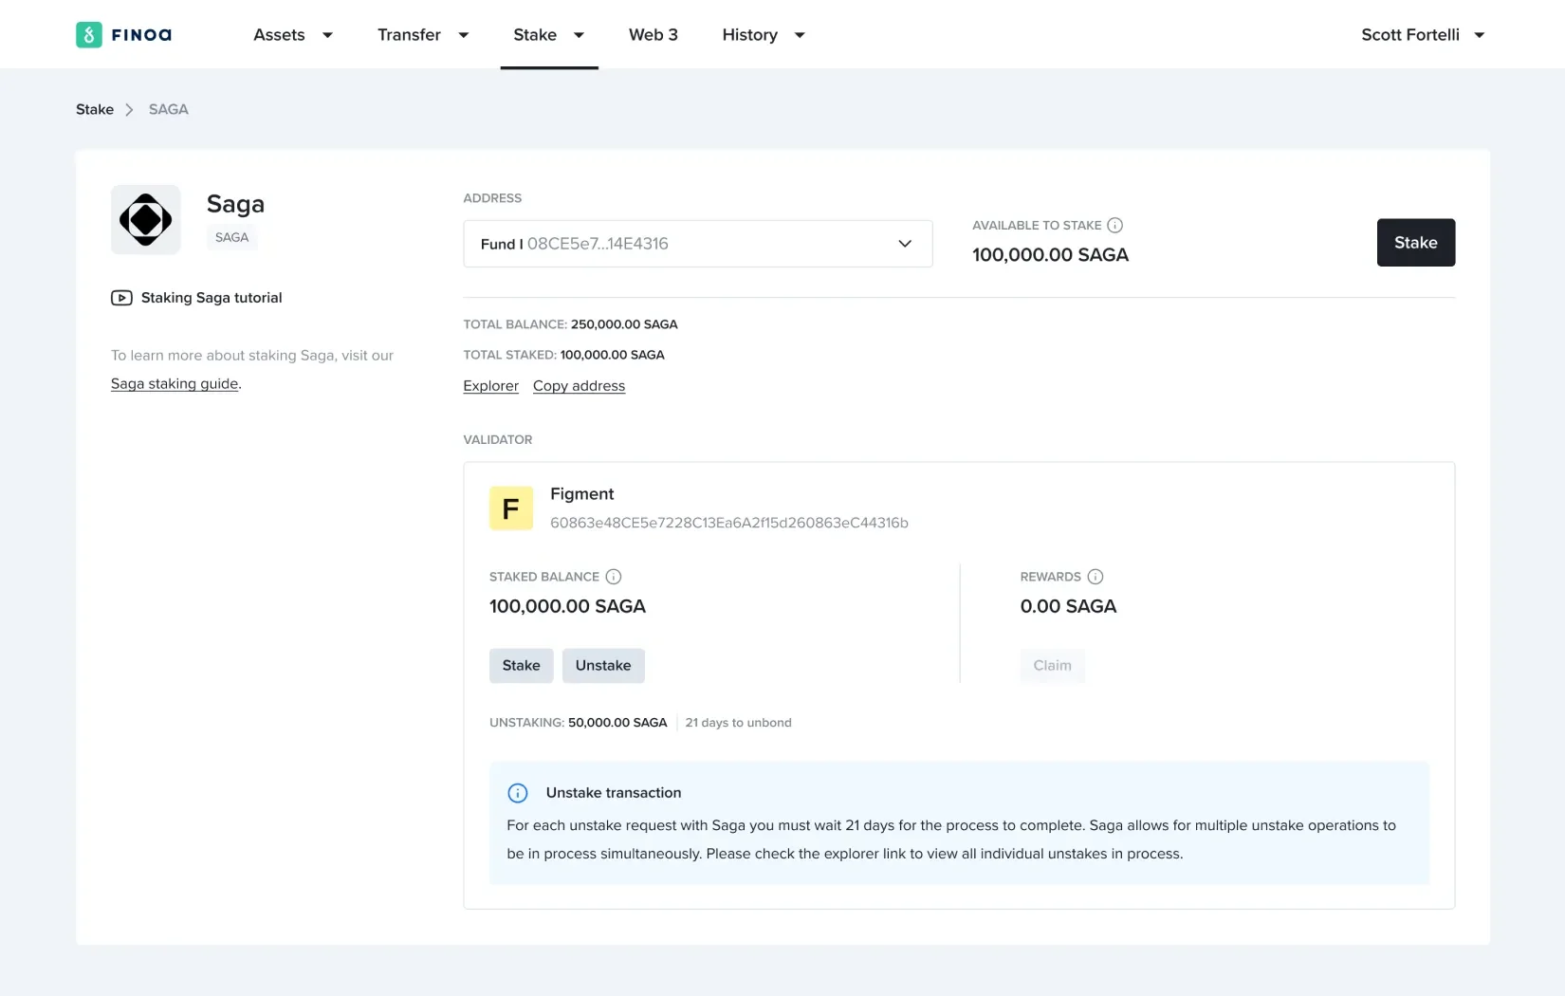This screenshot has height=996, width=1565.
Task: Click the staked balance 100,000.00 SAGA value
Action: coord(567,607)
